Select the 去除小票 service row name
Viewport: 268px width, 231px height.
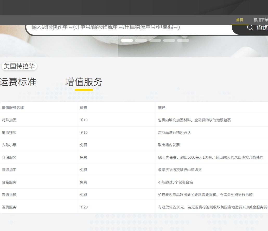pos(9,145)
